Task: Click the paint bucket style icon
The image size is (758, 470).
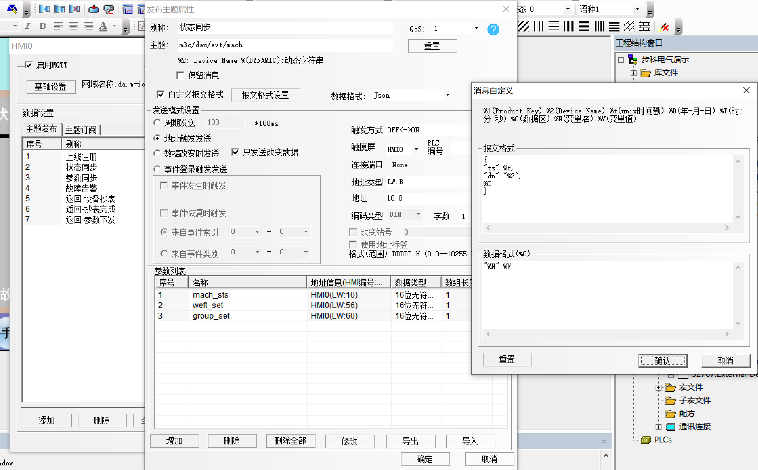Action: pos(12,9)
